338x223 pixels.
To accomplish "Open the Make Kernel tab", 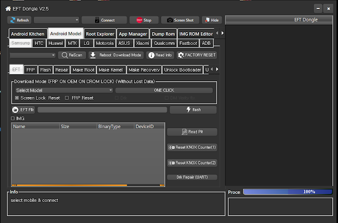I will pyautogui.click(x=111, y=70).
